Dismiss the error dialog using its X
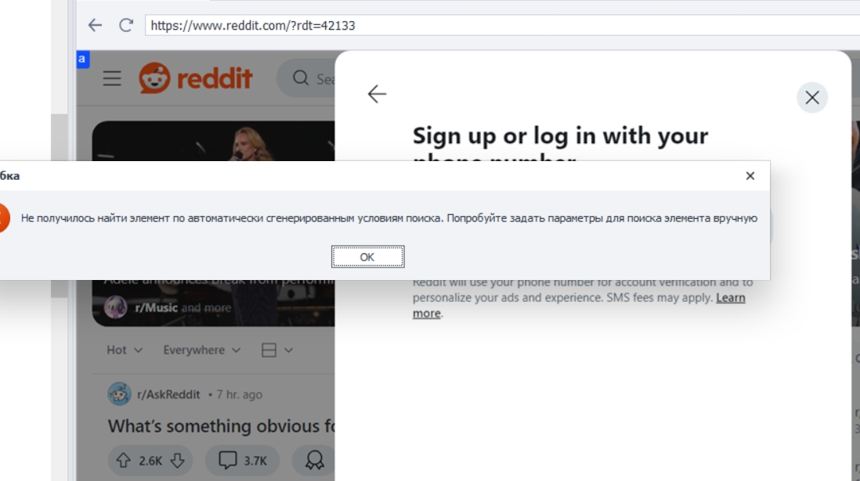The width and height of the screenshot is (860, 481). (750, 176)
